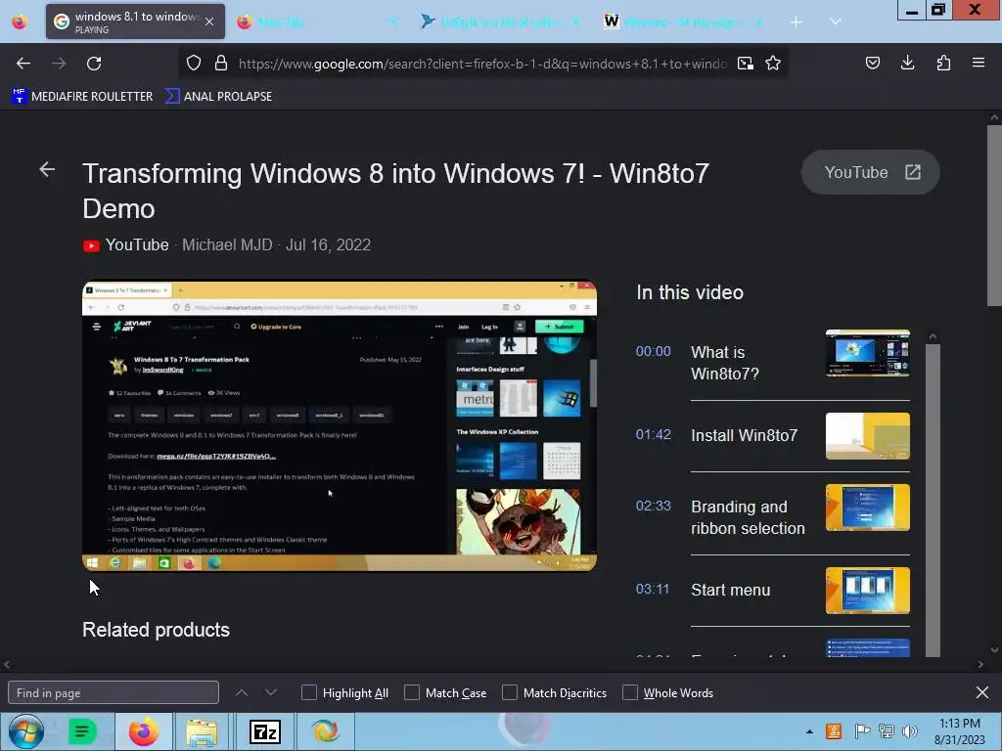This screenshot has height=751, width=1002.
Task: Open the Firefox hamburger menu
Action: tap(979, 63)
